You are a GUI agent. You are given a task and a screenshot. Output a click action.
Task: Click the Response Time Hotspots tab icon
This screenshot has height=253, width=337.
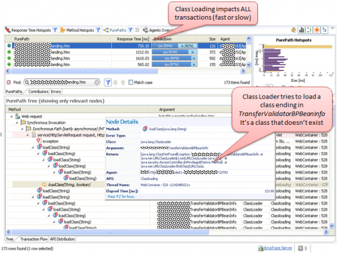[x=8, y=30]
